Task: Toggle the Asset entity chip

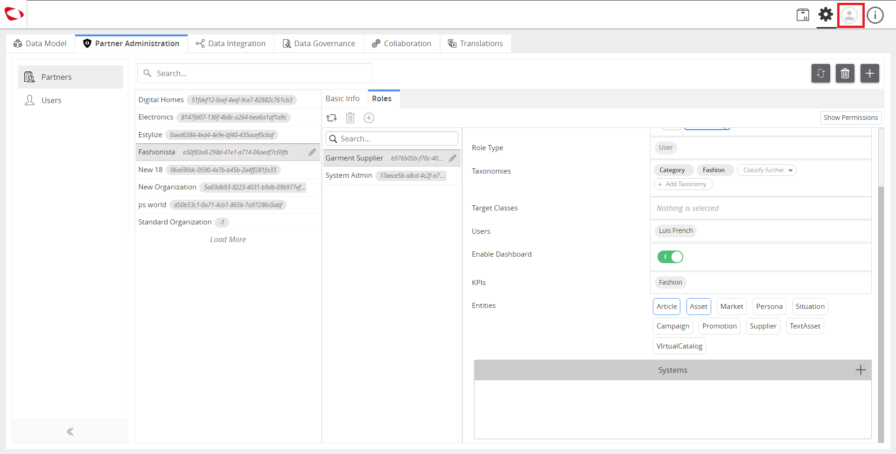Action: point(699,307)
